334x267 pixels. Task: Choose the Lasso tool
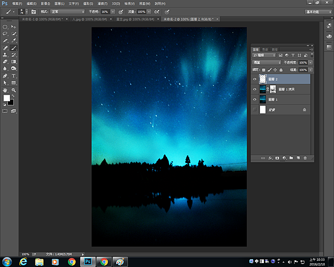click(5, 33)
